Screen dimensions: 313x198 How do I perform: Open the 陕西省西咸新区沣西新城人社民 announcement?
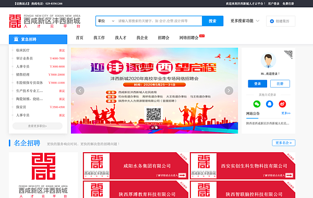click(x=268, y=123)
